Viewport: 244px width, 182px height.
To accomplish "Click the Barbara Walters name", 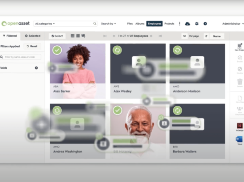I will point(185,152).
